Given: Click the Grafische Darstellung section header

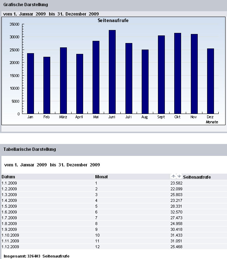Looking at the screenshot, I should click(x=26, y=5).
